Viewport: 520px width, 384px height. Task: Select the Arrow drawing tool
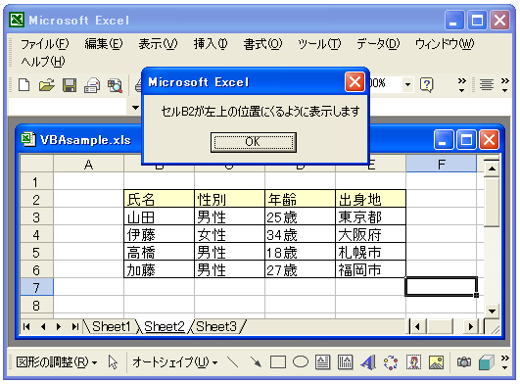click(x=256, y=362)
